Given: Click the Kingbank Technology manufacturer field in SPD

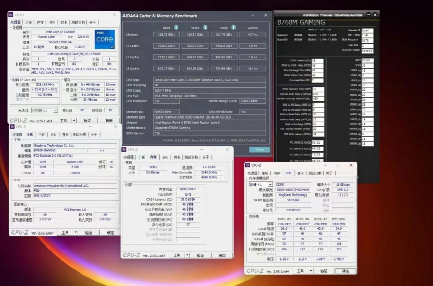Looking at the screenshot, I should point(293,194).
